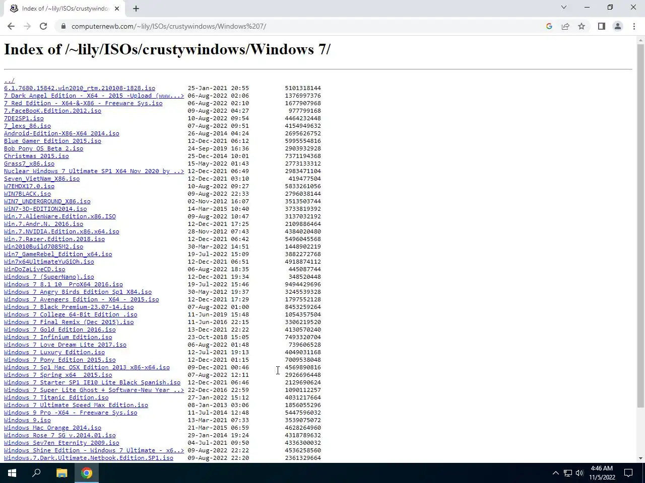
Task: Select the Index of /~lily/ISOs tab
Action: [x=64, y=9]
